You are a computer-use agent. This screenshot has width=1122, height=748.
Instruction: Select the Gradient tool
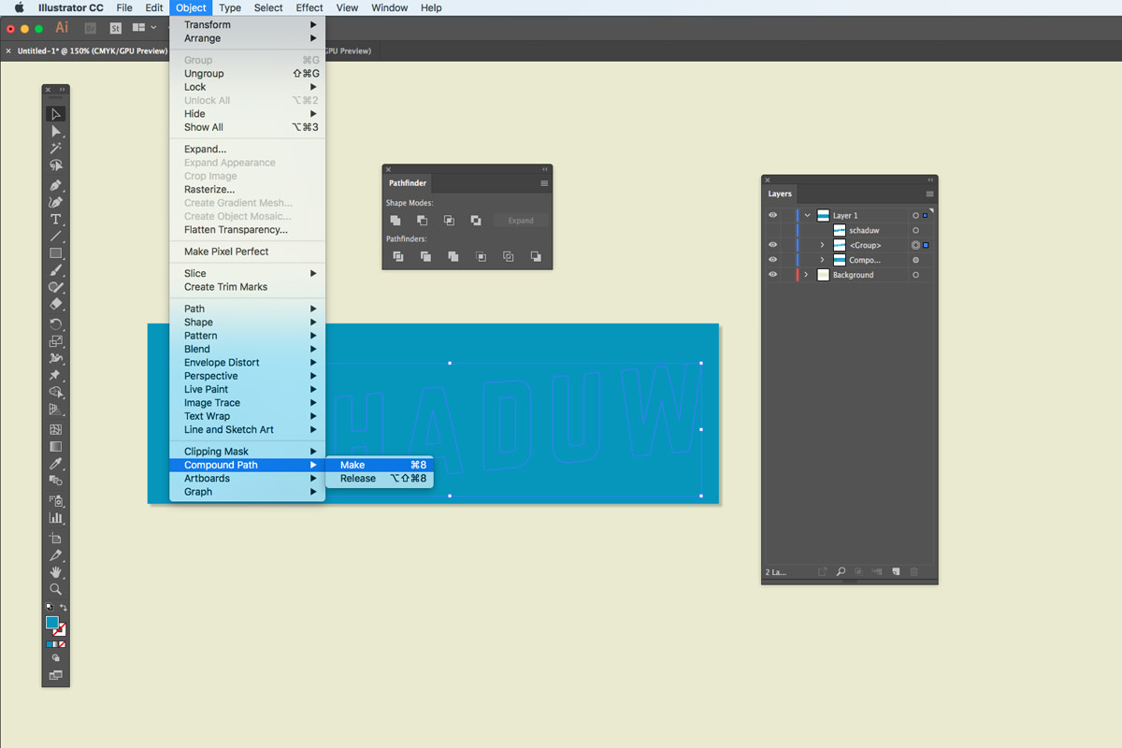[56, 447]
